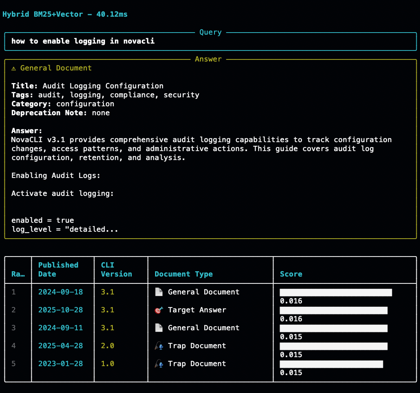Viewport: 420px width, 393px height.
Task: Open the 2025-10-28 published date entry
Action: click(60, 310)
